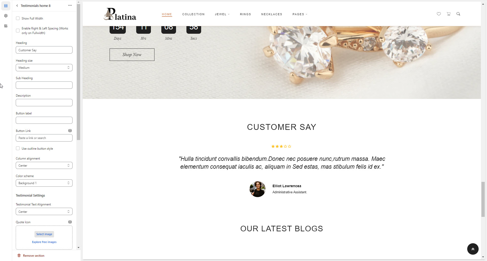Open the store search magnifier
Image resolution: width=487 pixels, height=261 pixels.
[458, 14]
